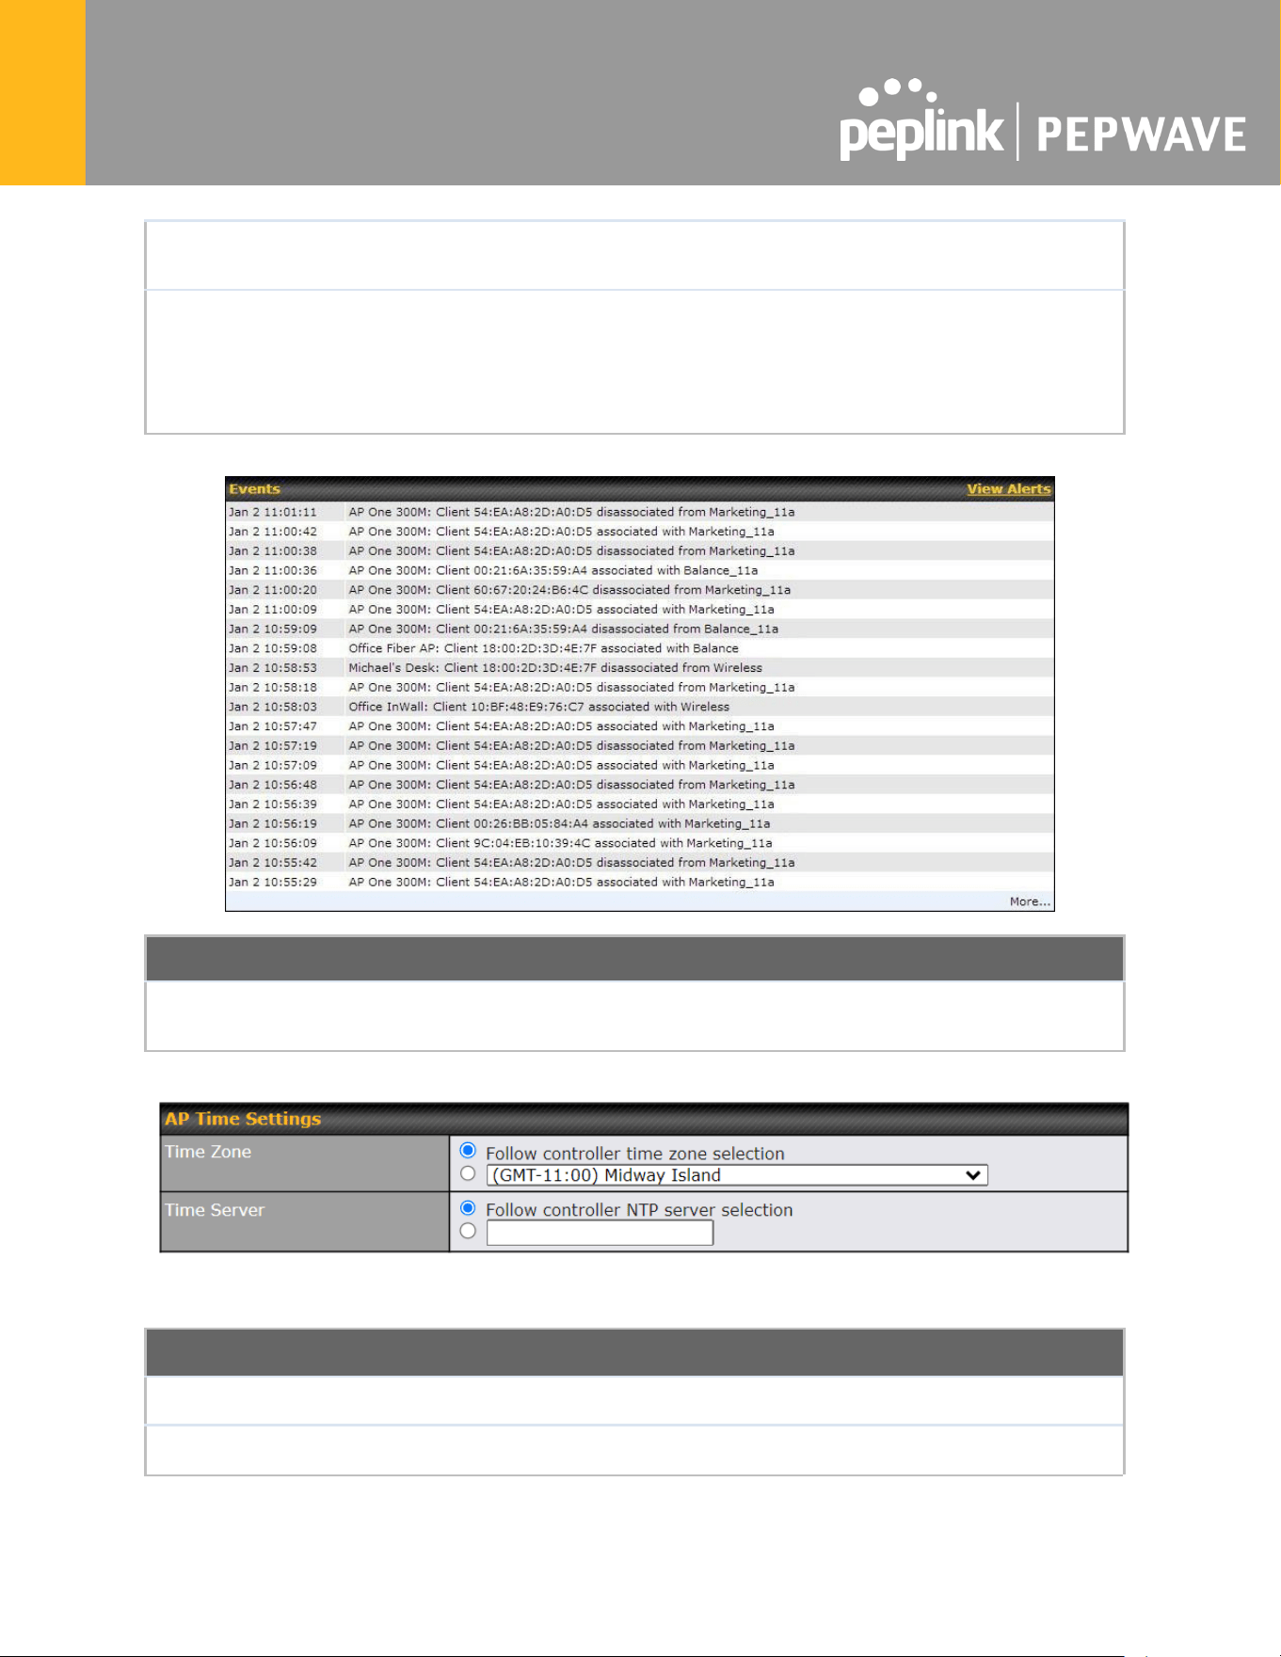Click the Time Server label cell

[305, 1222]
